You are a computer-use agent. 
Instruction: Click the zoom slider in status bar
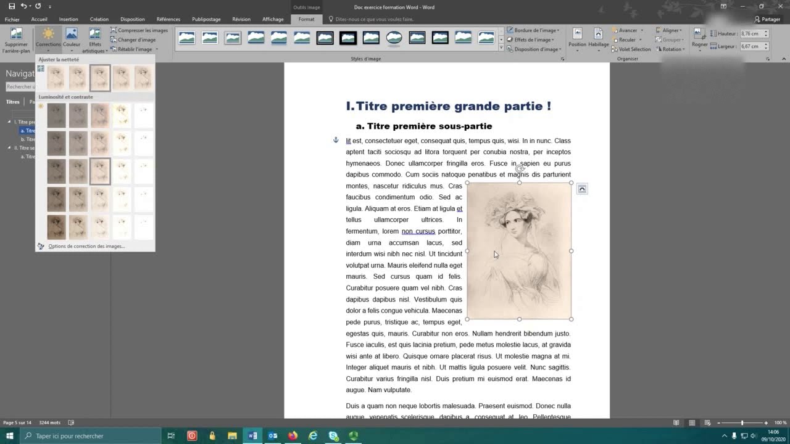point(742,423)
